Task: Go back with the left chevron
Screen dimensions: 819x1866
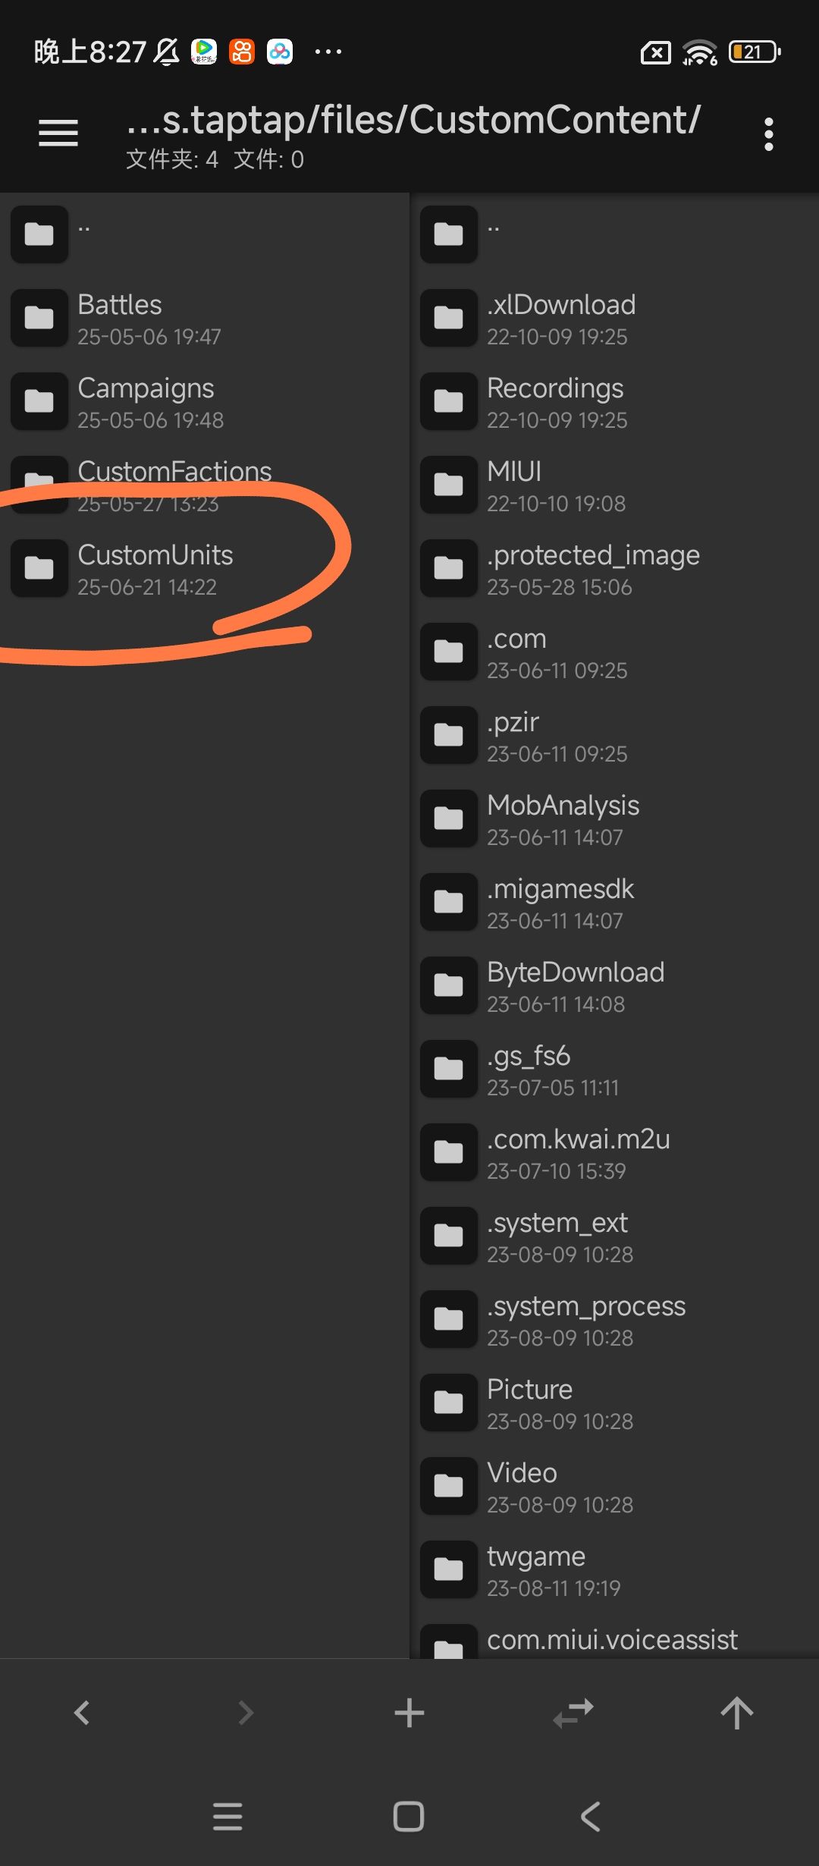Action: point(82,1713)
